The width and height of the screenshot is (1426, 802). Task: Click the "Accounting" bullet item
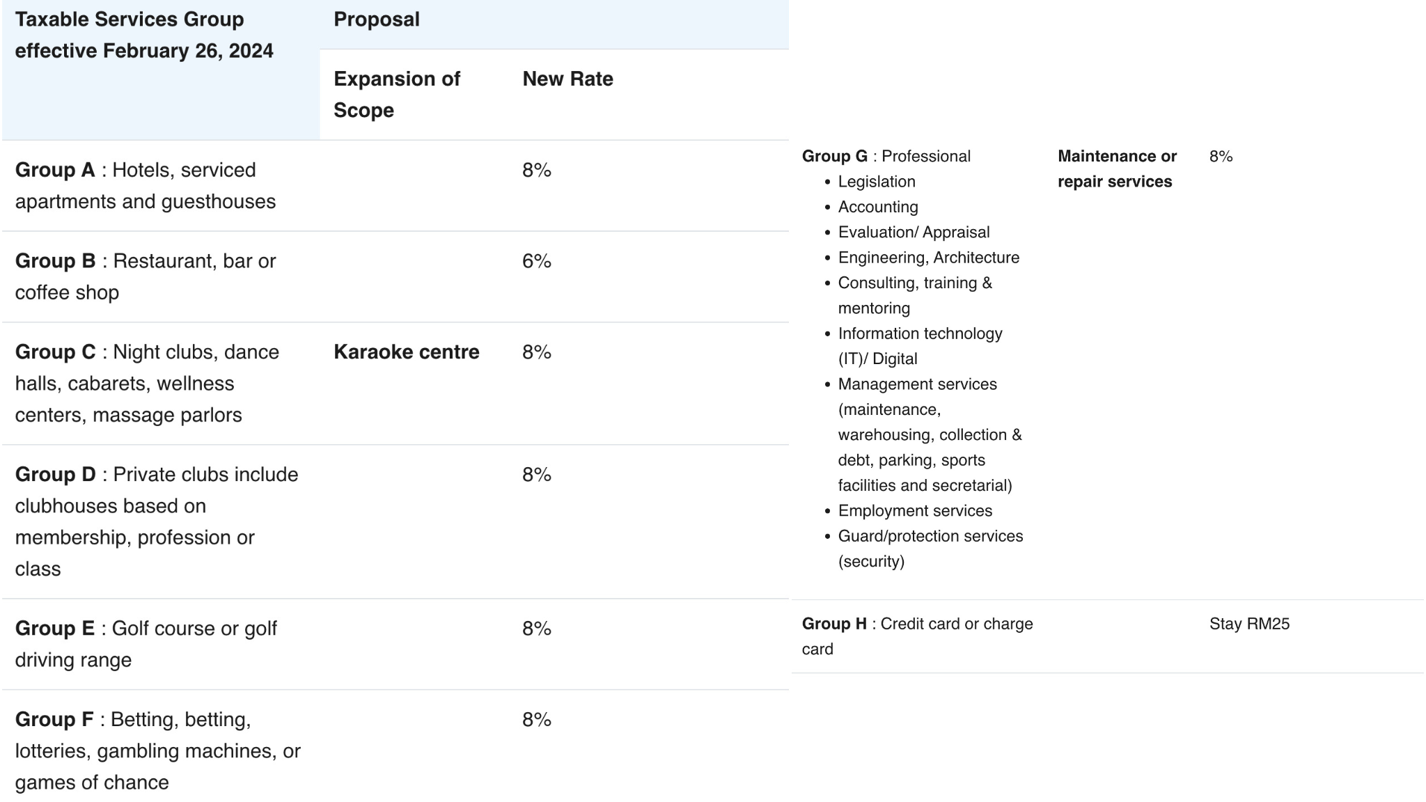pos(878,207)
